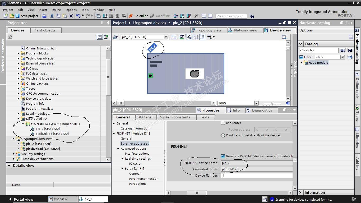Click the Device number field
This screenshot has width=361, height=203.
coord(257,176)
